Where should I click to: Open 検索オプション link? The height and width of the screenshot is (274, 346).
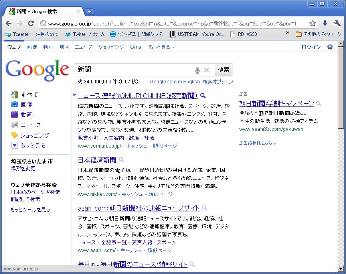click(218, 82)
